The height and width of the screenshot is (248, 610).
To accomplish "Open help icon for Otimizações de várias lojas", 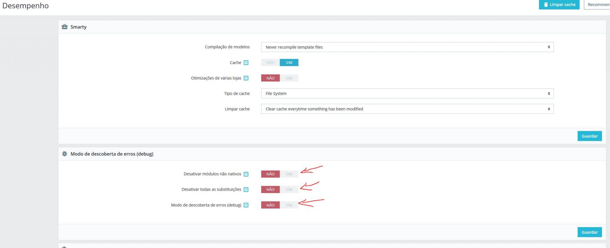I will [x=246, y=78].
